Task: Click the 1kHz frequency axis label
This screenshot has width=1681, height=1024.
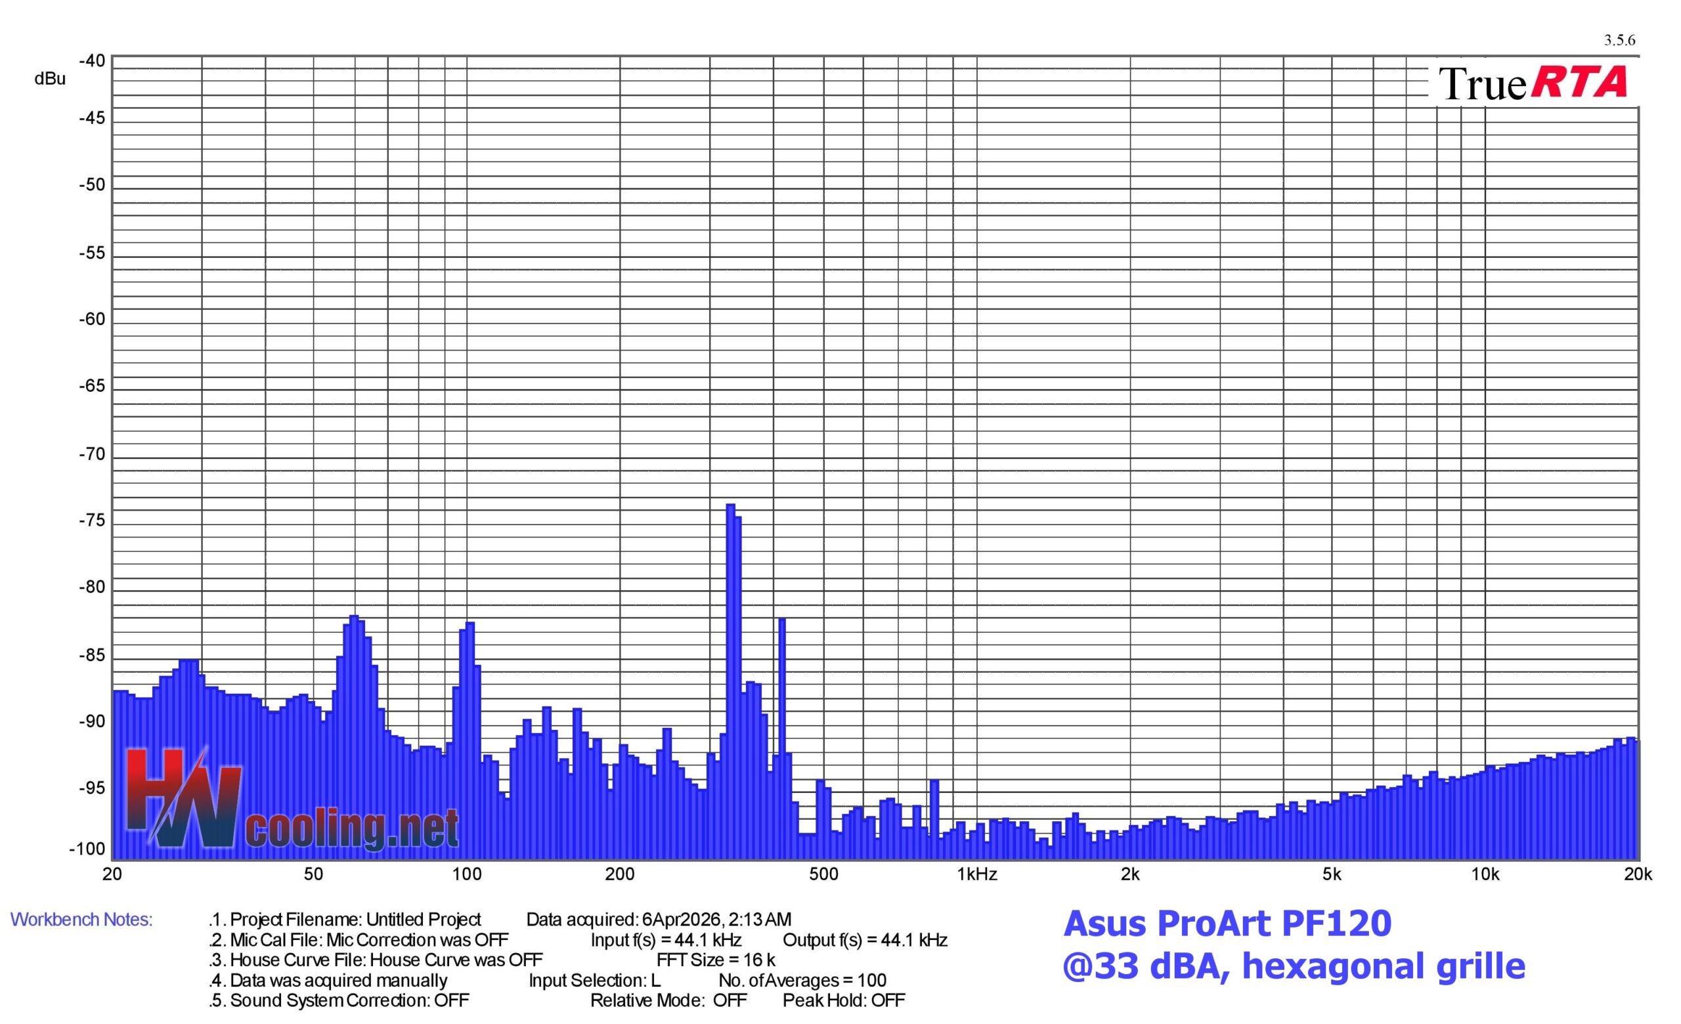Action: [x=977, y=875]
